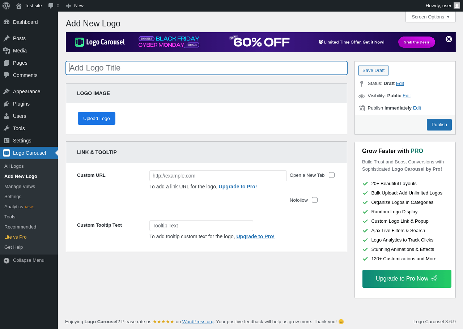Click the Posts pushpin icon

pyautogui.click(x=7, y=38)
